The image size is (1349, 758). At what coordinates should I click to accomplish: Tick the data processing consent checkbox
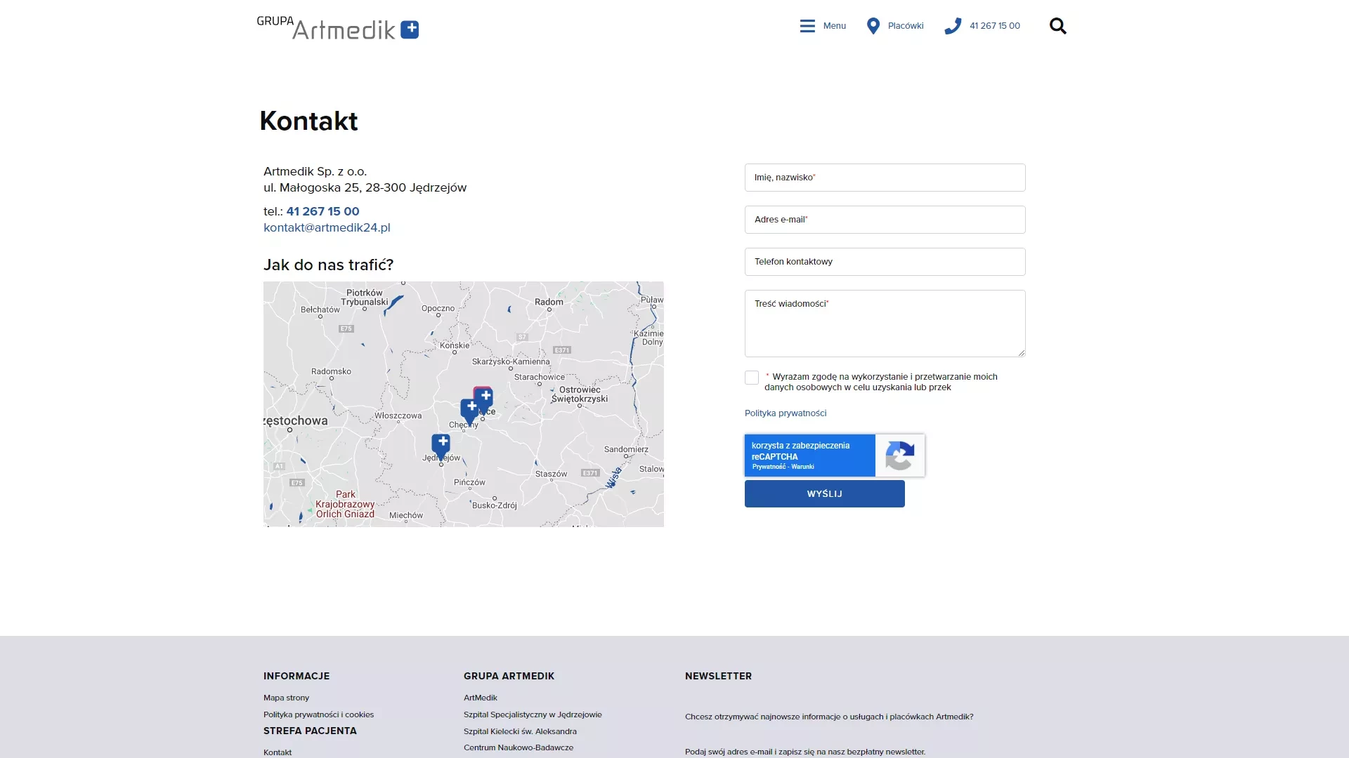tap(752, 378)
